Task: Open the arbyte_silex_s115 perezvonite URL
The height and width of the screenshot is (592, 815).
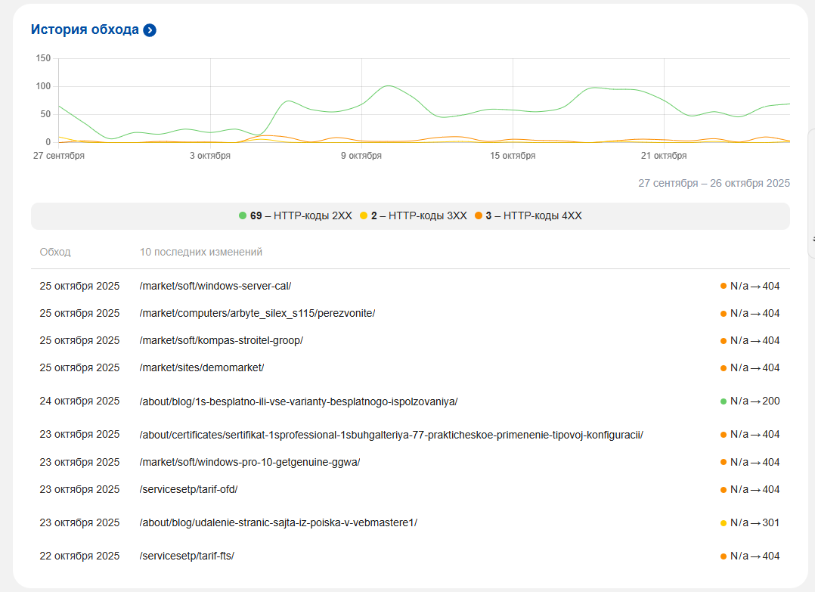Action: click(257, 313)
